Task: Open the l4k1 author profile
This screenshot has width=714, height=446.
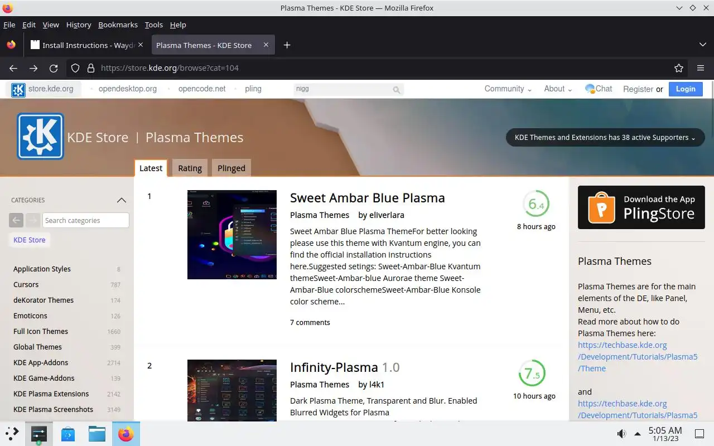Action: point(377,384)
